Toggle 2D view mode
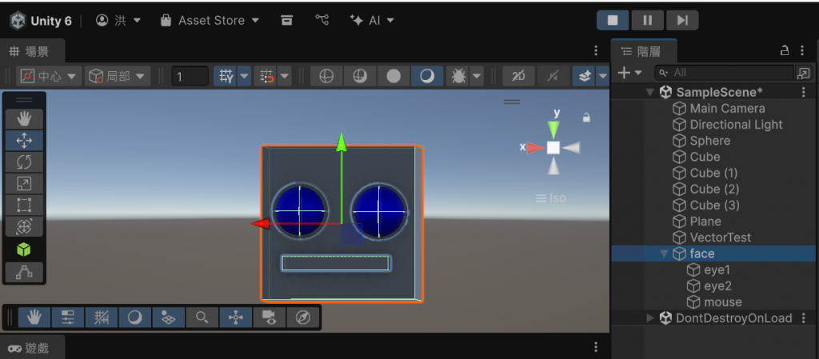The image size is (819, 359). pyautogui.click(x=518, y=76)
